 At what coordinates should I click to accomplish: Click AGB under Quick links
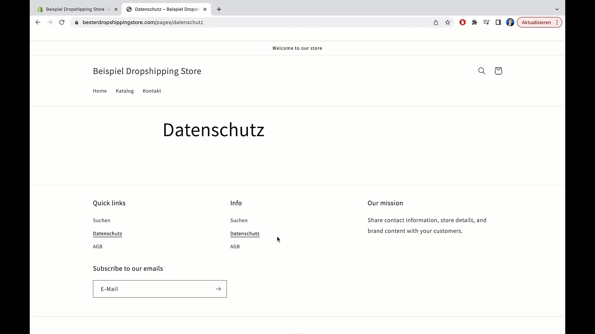[x=98, y=246]
